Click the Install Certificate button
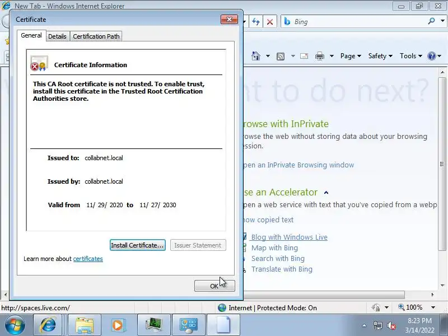This screenshot has height=336, width=448. [137, 245]
